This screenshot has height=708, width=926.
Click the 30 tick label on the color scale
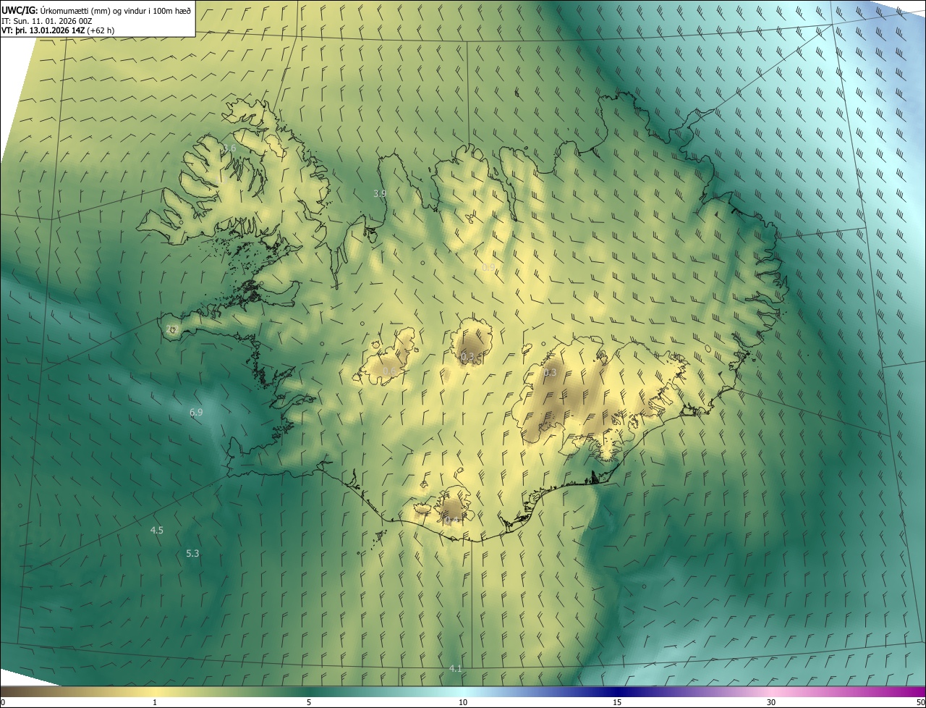771,702
